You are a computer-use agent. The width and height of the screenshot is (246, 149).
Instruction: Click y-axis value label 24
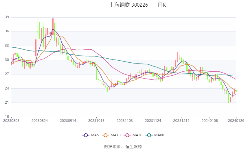[7, 88]
